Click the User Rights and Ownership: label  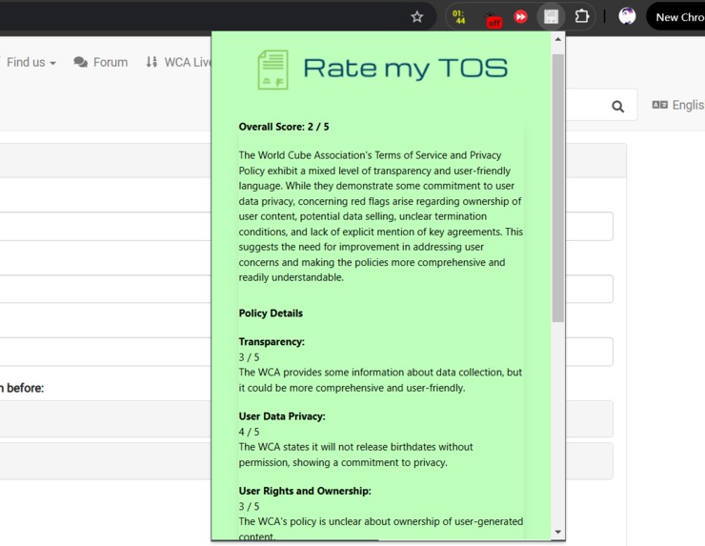[x=305, y=491]
